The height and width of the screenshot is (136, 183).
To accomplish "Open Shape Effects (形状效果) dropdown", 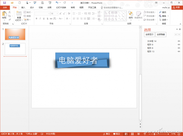I will click(150, 20).
